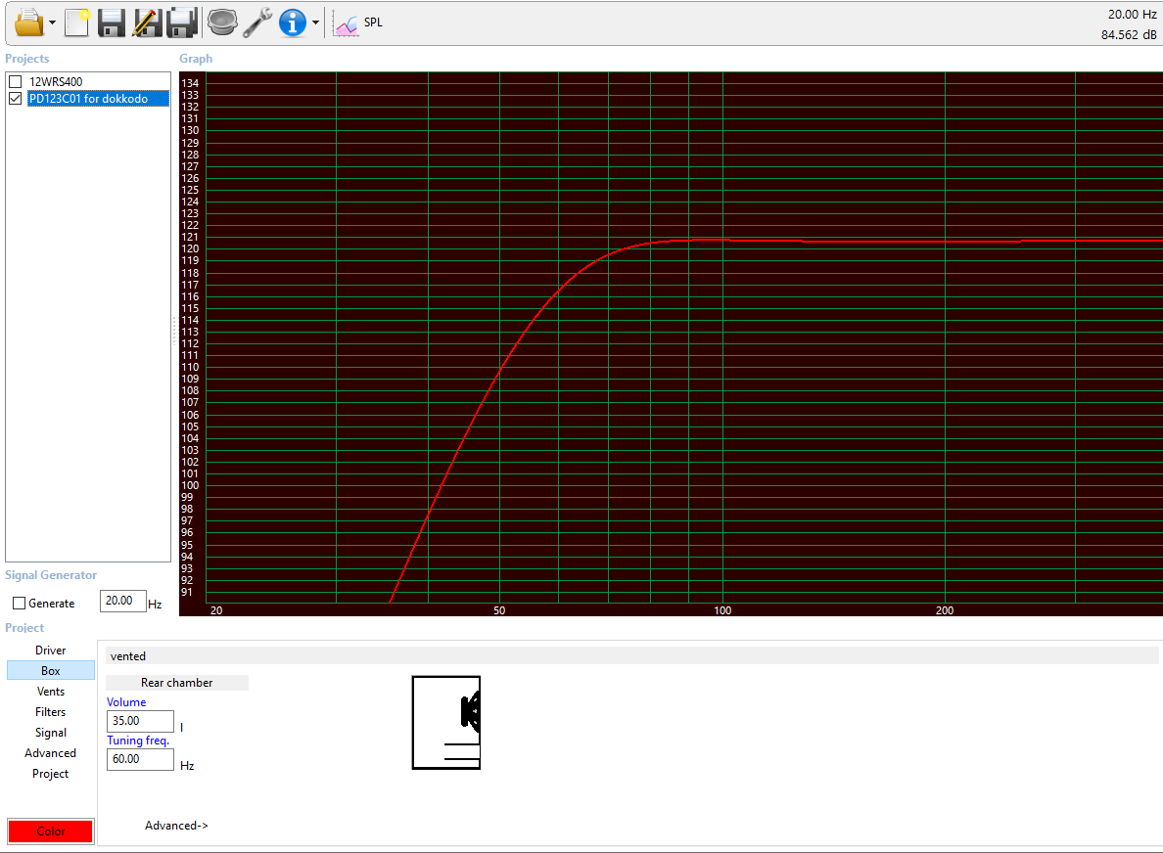This screenshot has width=1163, height=853.
Task: Expand the info icon dropdown arrow
Action: (x=315, y=22)
